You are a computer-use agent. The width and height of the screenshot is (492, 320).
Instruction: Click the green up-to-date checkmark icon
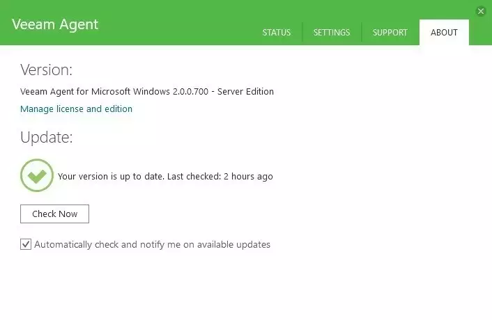tap(37, 176)
